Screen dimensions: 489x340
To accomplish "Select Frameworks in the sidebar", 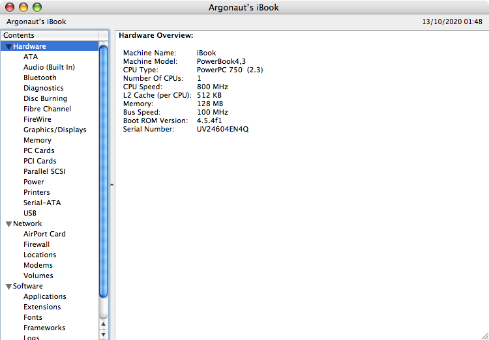I will 44,328.
